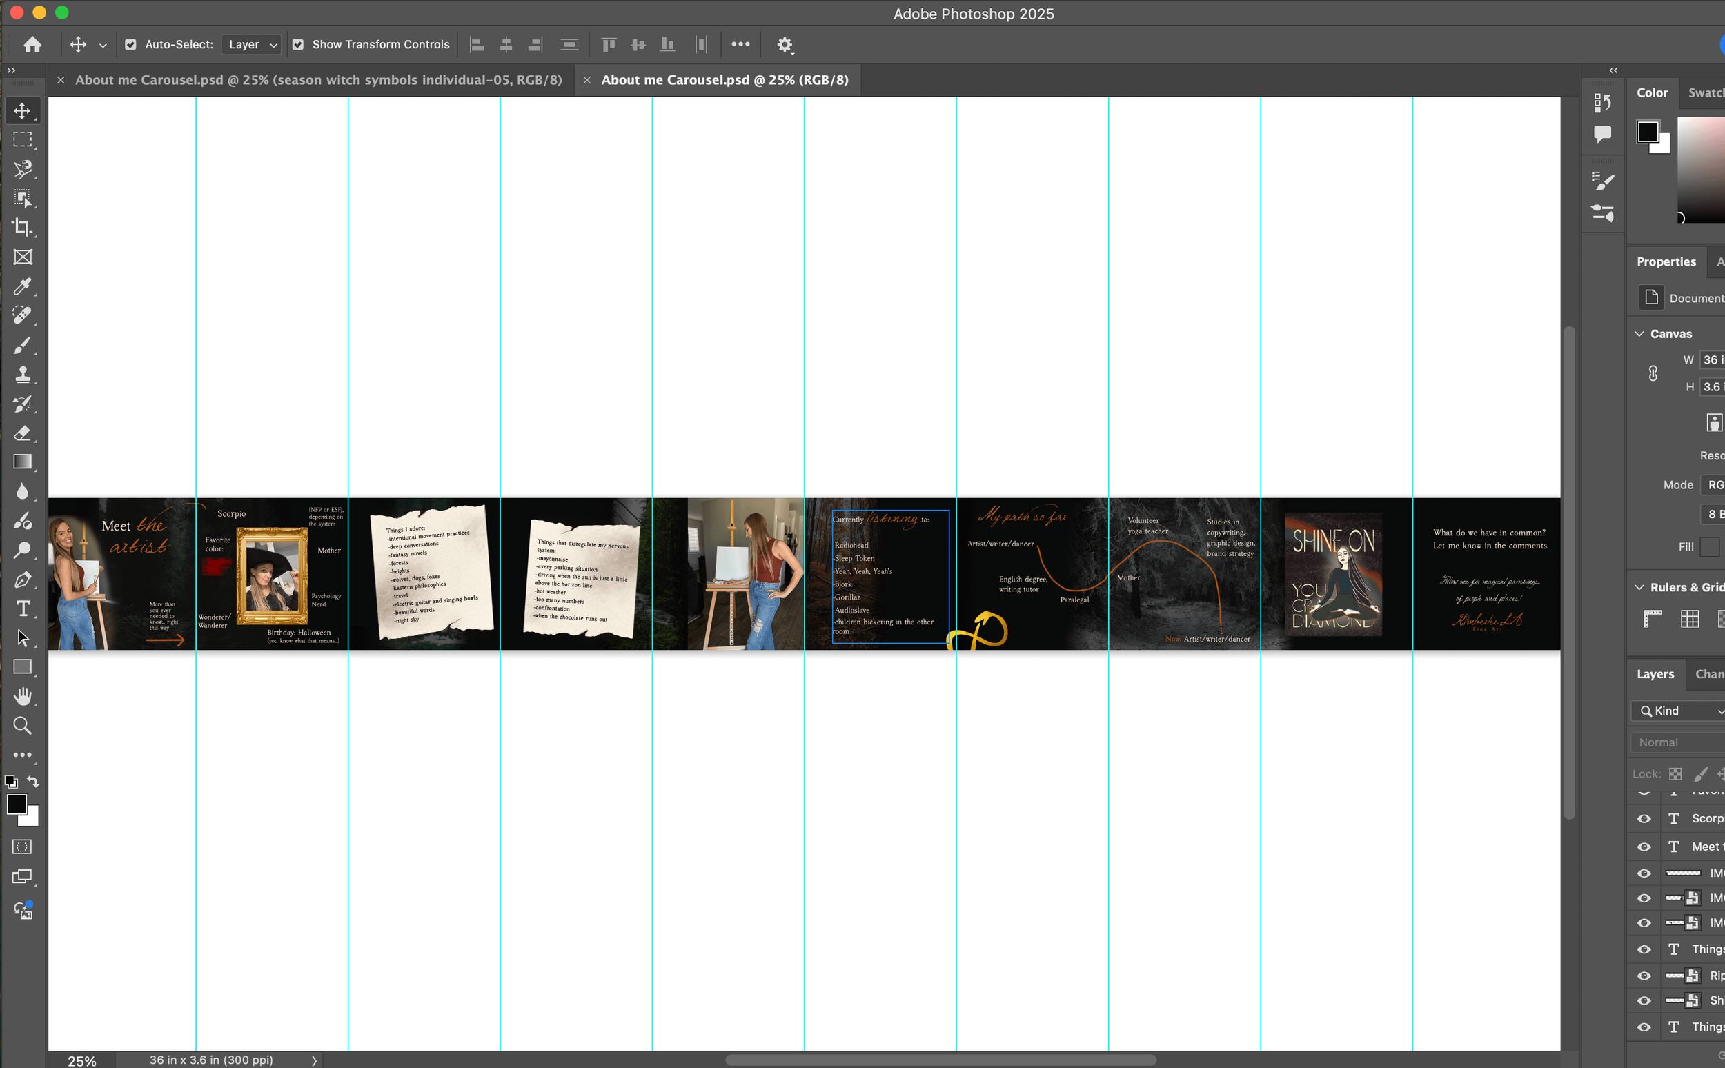Click the foreground color swatch in toolbar
The height and width of the screenshot is (1068, 1725).
[x=17, y=804]
